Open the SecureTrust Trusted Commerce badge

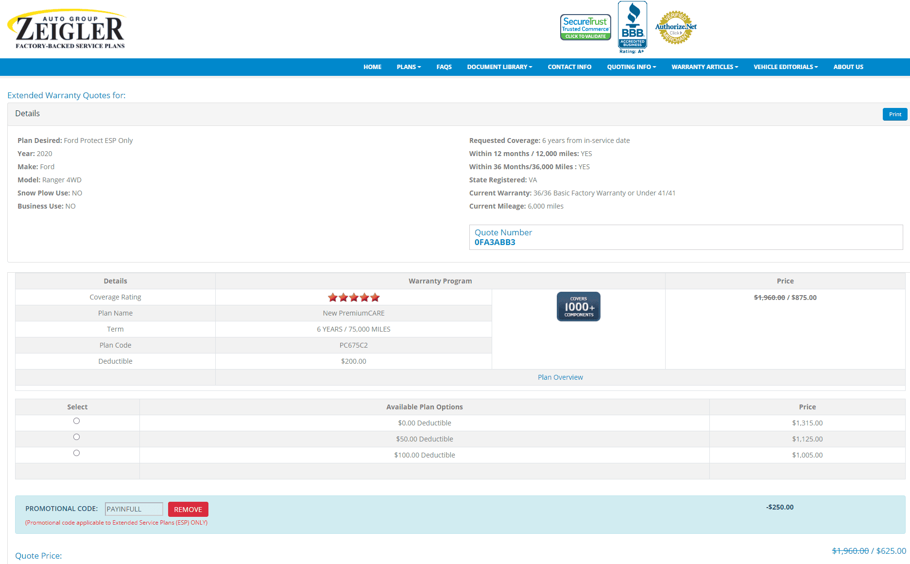click(x=585, y=27)
